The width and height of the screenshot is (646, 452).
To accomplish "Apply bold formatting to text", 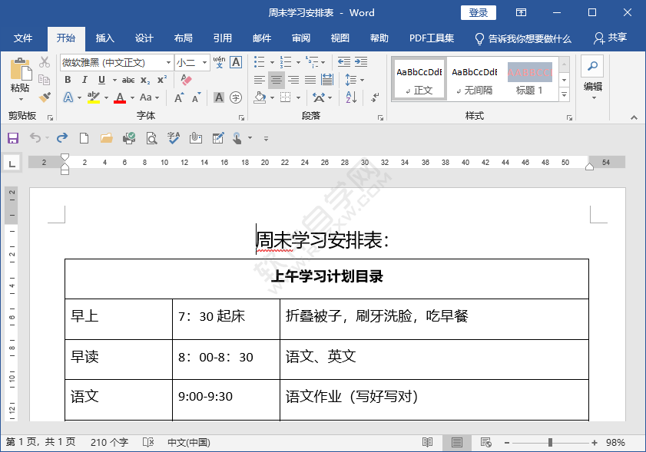I will point(68,79).
